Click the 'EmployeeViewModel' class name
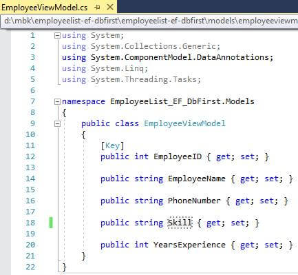Viewport: 298px width, 275px height. [184, 123]
